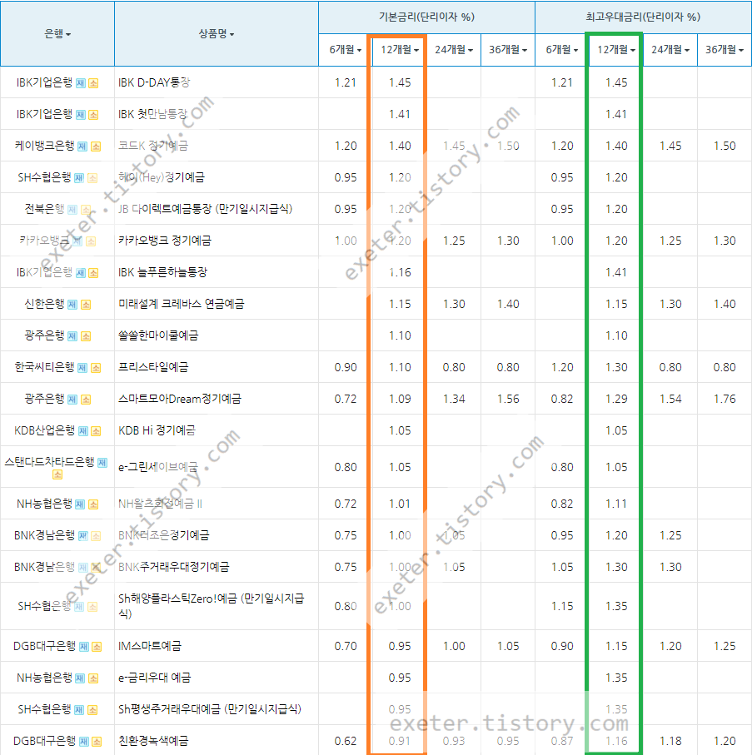Click the 한국씨티은행 bank name
Viewport: 752px width, 755px height.
pyautogui.click(x=44, y=367)
